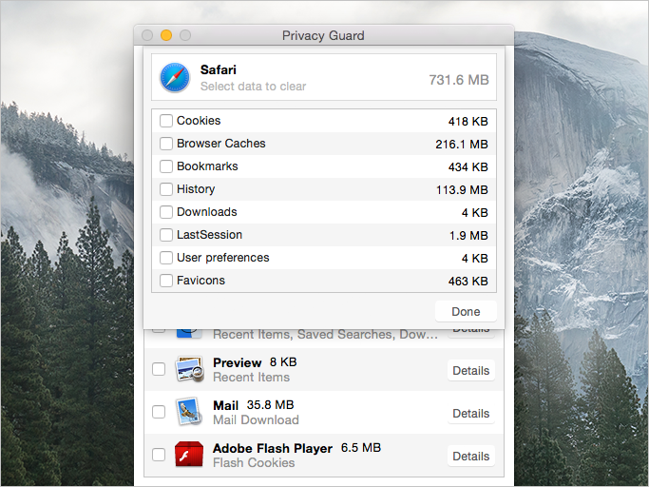Click the Safari heading text
This screenshot has height=487, width=649.
click(x=219, y=69)
